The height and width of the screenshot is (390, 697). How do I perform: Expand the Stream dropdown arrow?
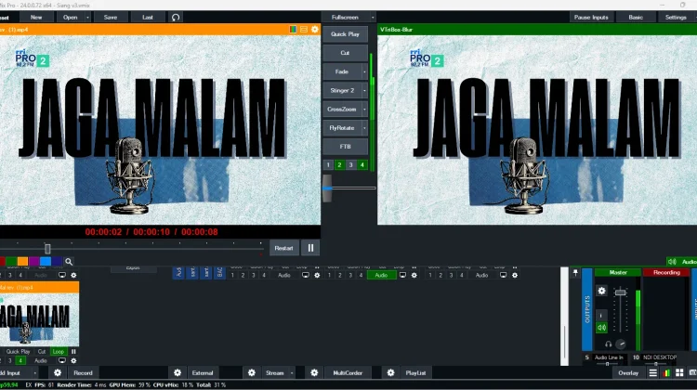pos(292,373)
